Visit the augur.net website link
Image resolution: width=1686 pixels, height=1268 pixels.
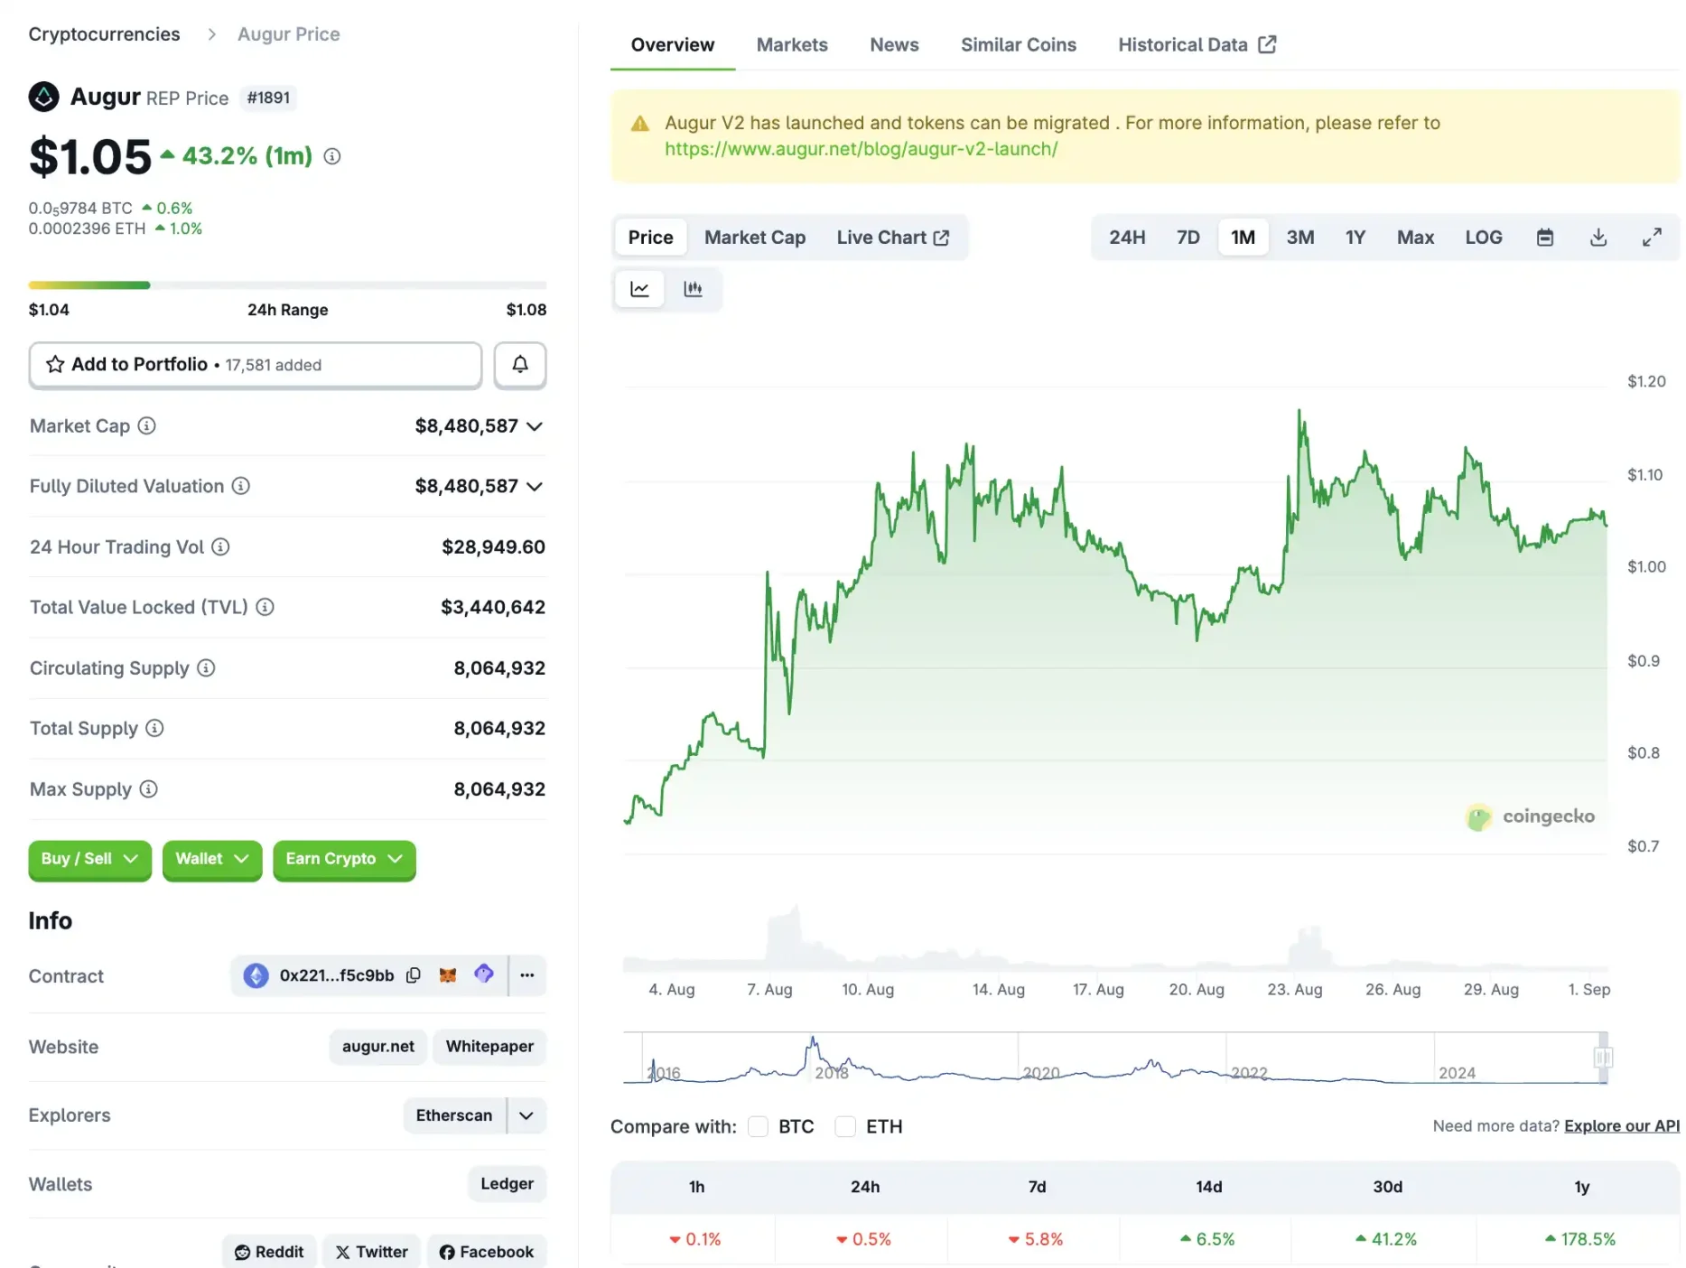tap(377, 1047)
